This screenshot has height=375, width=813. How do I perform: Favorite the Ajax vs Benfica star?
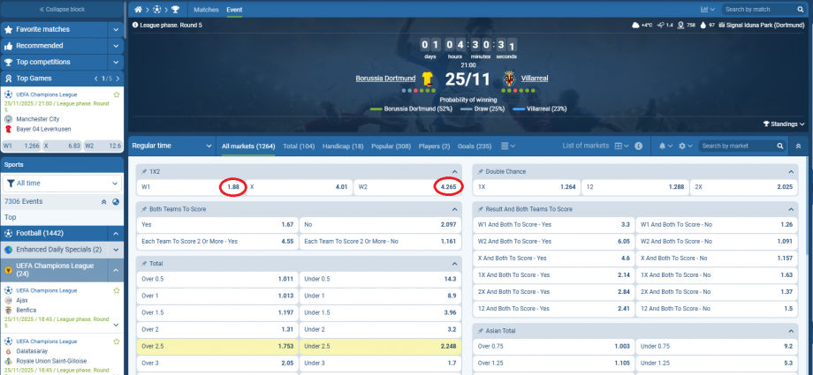117,290
